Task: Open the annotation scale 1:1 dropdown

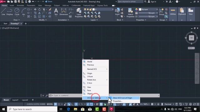Action: point(145,104)
